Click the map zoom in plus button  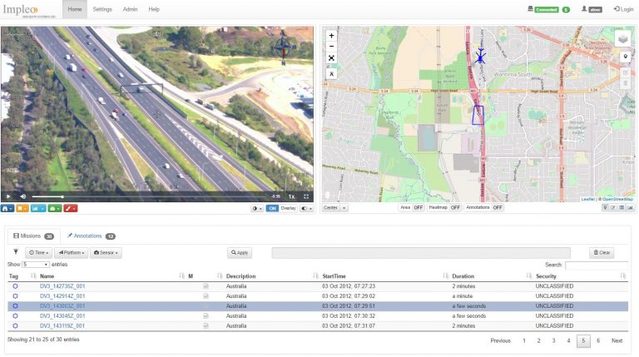point(331,36)
